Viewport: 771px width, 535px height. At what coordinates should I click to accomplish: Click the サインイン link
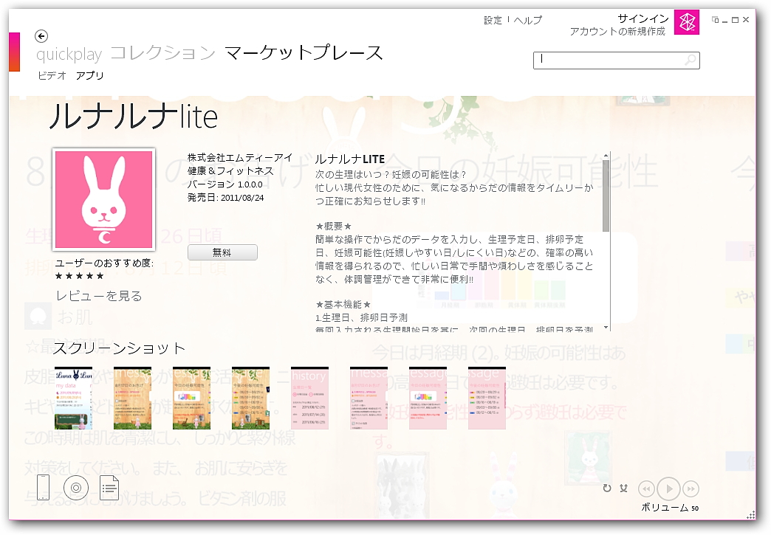pos(642,17)
